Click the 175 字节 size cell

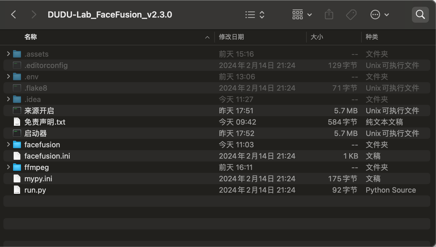click(343, 179)
